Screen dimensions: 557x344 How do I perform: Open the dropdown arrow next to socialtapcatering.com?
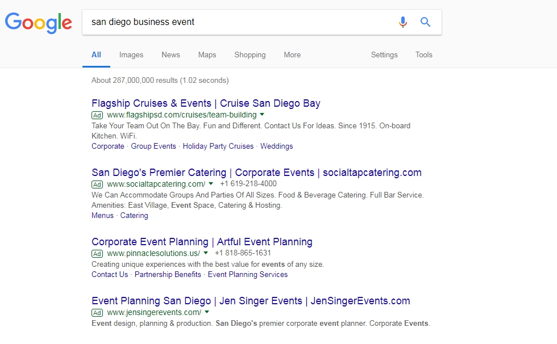(x=211, y=183)
